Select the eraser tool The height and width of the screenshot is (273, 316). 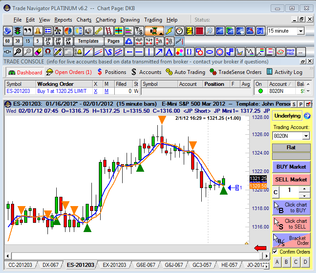click(x=38, y=52)
